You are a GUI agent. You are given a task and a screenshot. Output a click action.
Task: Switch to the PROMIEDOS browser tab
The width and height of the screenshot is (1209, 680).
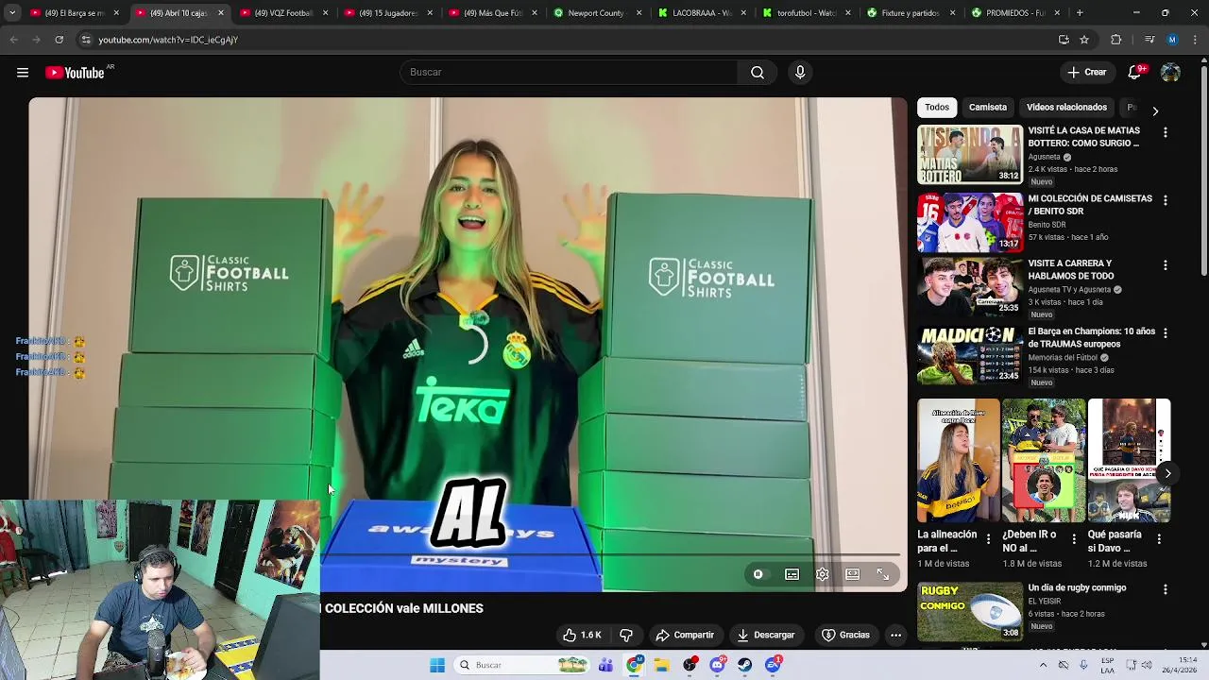point(1015,13)
